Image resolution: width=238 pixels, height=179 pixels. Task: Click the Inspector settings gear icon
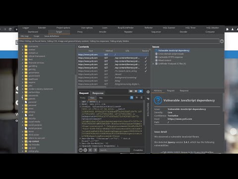click(148, 91)
